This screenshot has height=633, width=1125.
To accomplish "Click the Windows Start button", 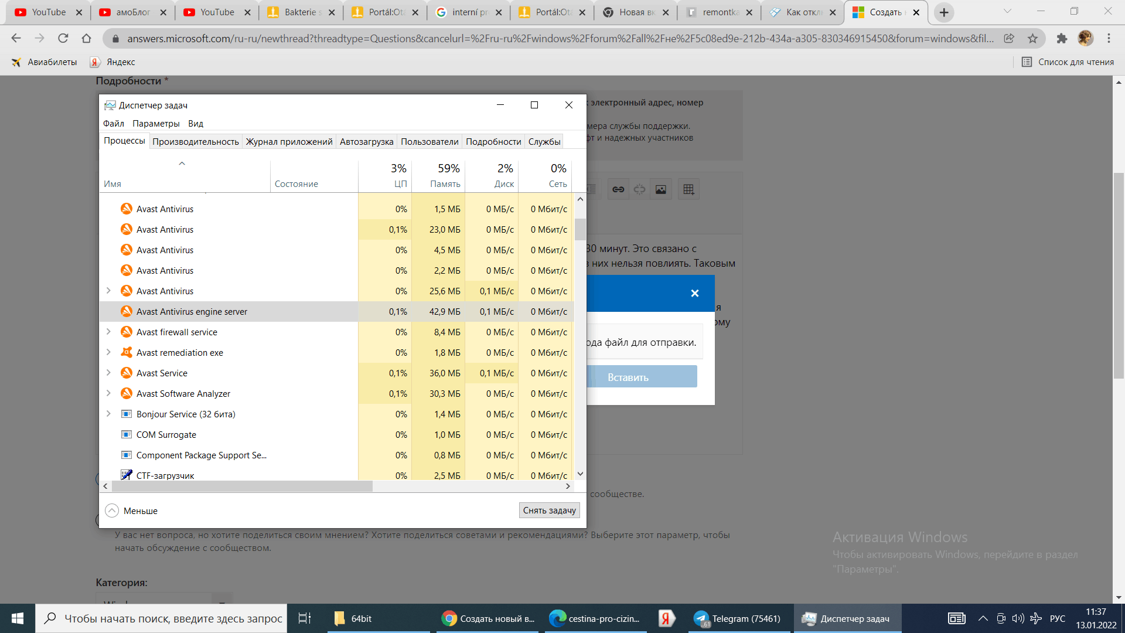I will (x=18, y=618).
